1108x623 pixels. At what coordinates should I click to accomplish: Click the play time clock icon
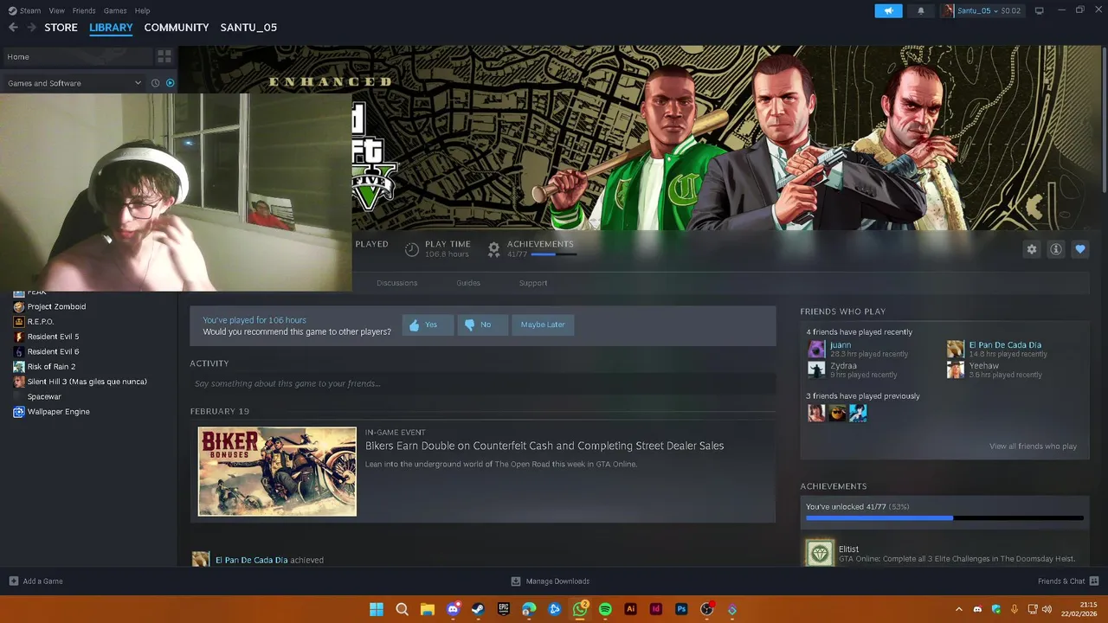(x=412, y=249)
